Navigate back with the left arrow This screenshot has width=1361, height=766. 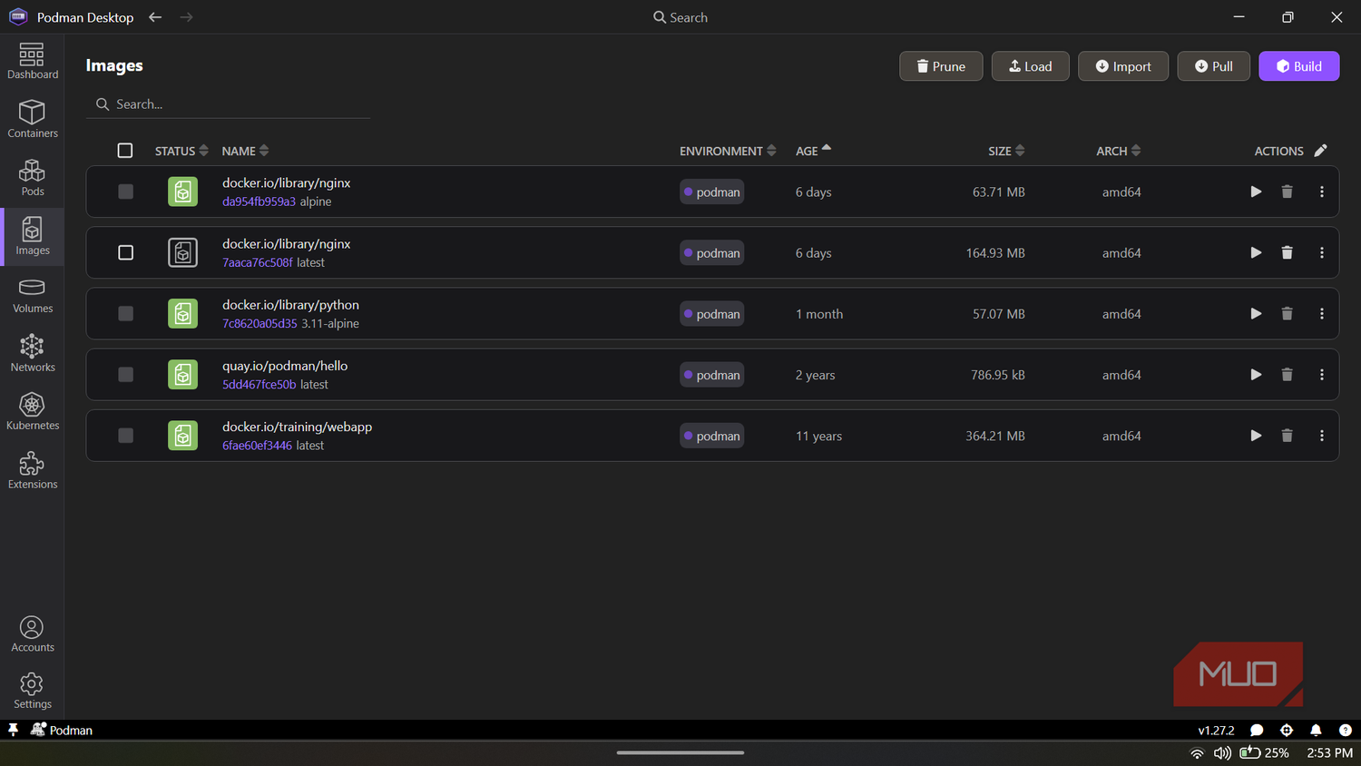pyautogui.click(x=155, y=17)
